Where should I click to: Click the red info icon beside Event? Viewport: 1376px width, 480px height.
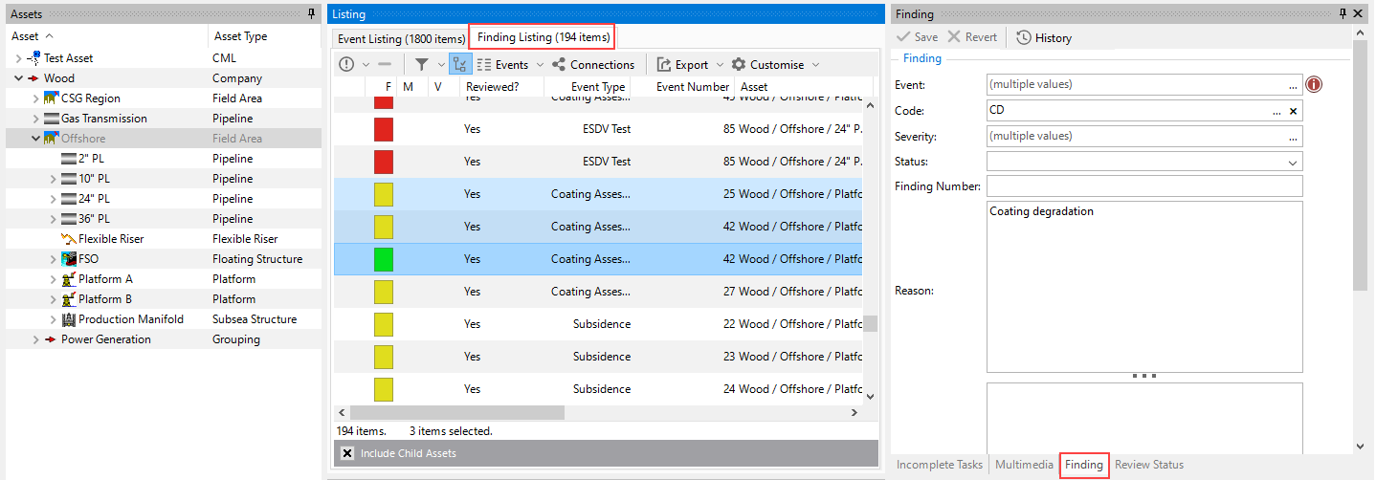(x=1315, y=85)
